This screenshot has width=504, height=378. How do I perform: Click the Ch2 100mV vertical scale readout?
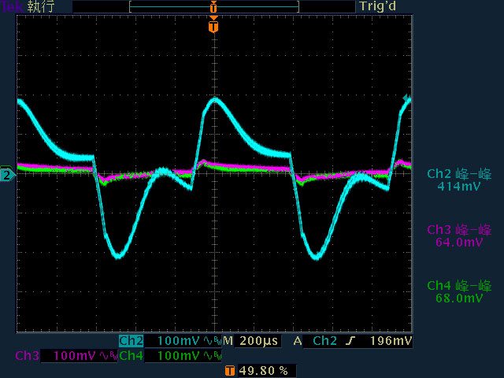coord(179,341)
